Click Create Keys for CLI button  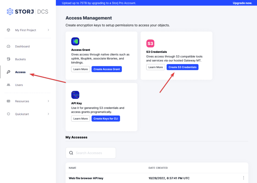tap(106, 118)
